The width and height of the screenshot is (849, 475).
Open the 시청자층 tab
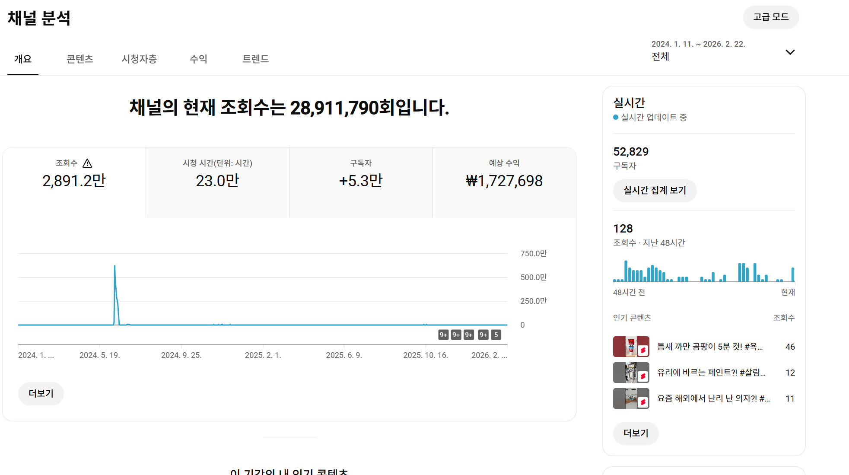point(139,59)
